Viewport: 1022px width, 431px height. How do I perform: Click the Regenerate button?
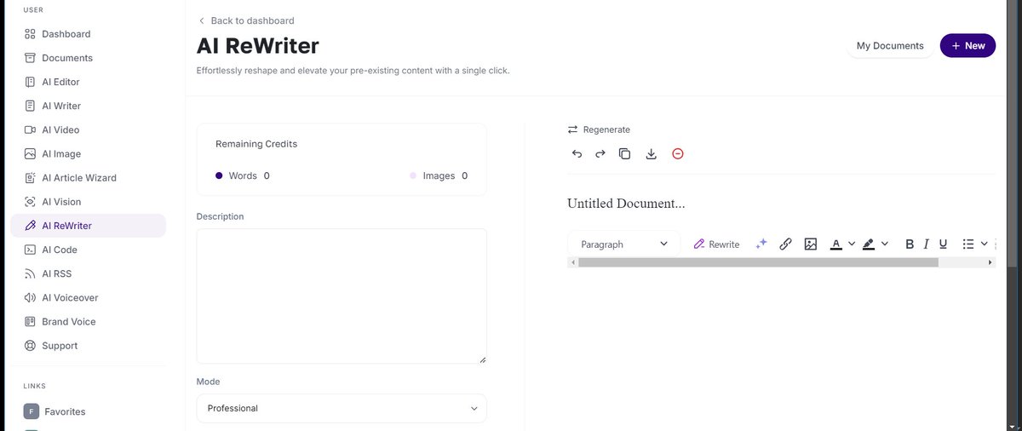600,129
